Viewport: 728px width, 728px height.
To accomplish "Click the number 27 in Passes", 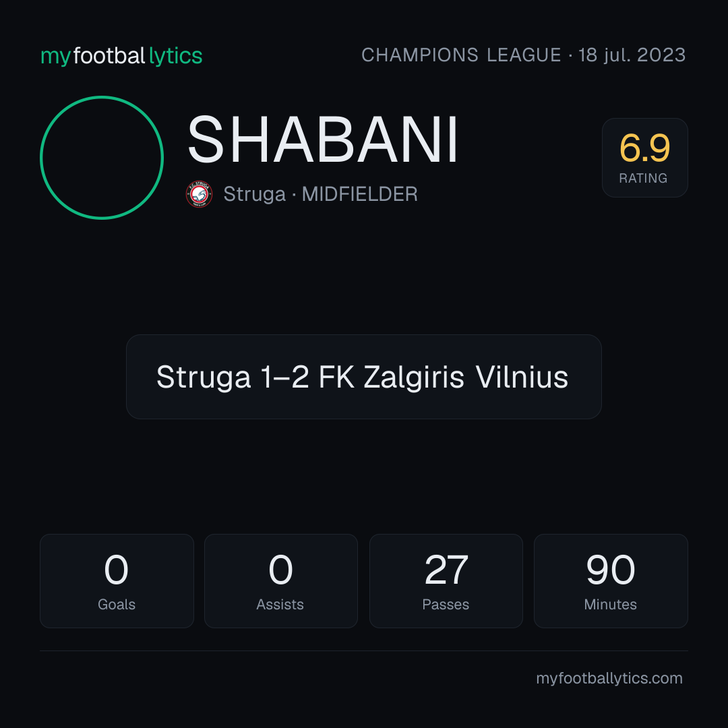I will (446, 570).
